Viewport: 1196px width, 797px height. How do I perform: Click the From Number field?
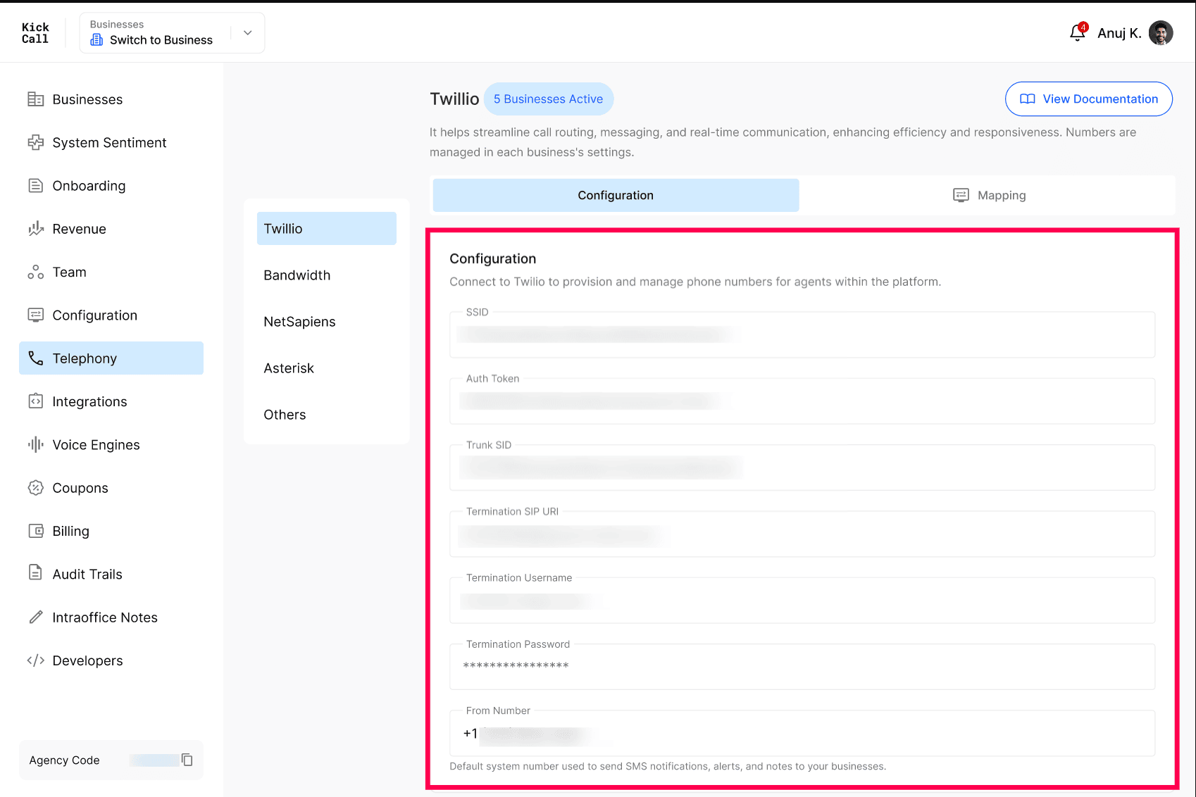coord(802,733)
